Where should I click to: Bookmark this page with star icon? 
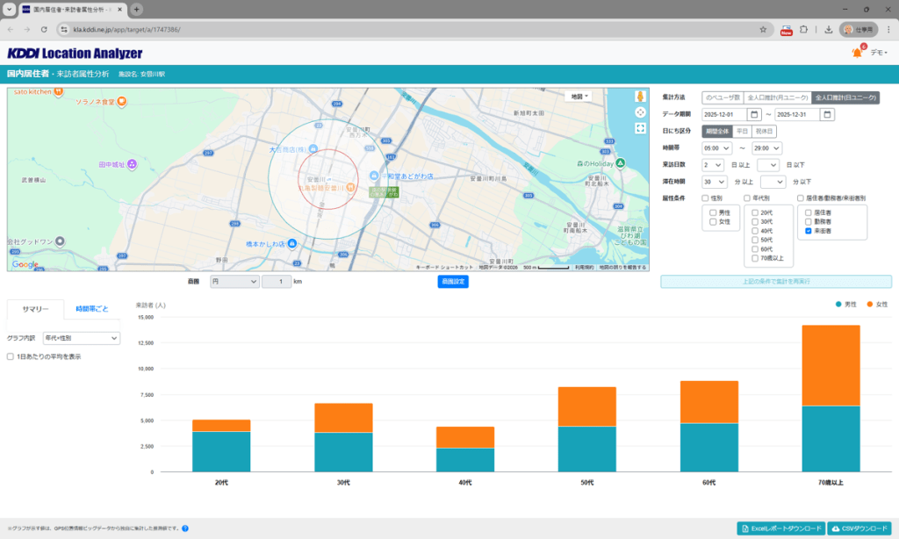[763, 29]
